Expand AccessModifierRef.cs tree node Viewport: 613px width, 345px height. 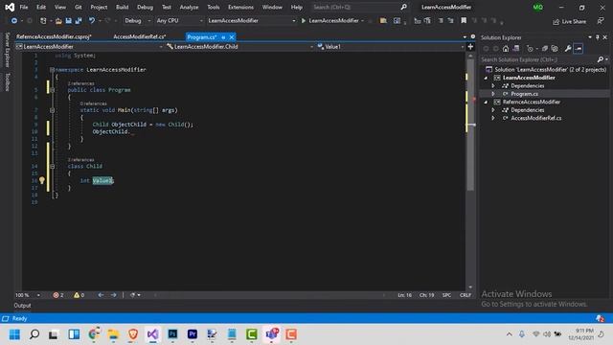point(493,118)
